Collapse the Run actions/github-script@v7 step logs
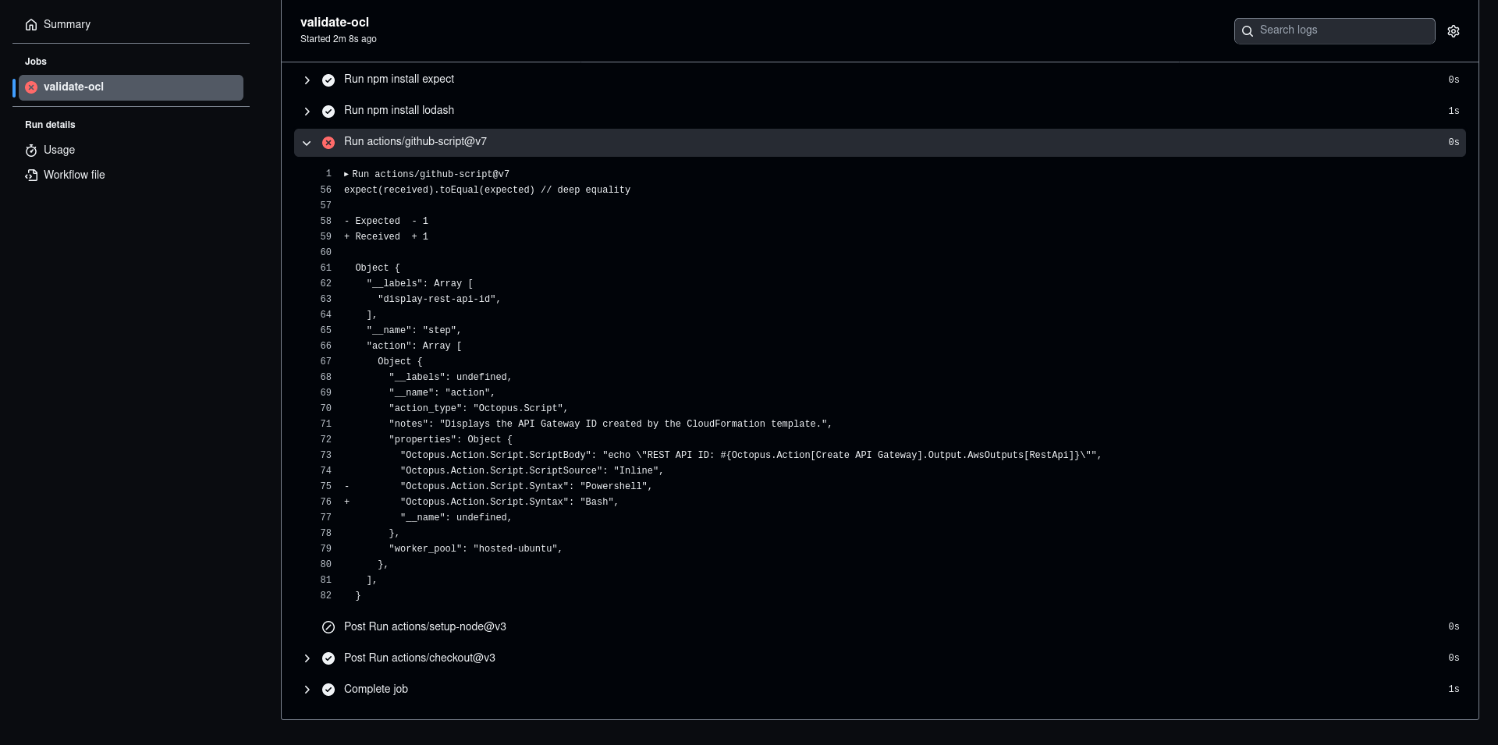Image resolution: width=1498 pixels, height=745 pixels. pyautogui.click(x=307, y=143)
